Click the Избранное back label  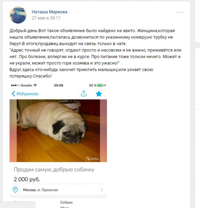[27, 94]
